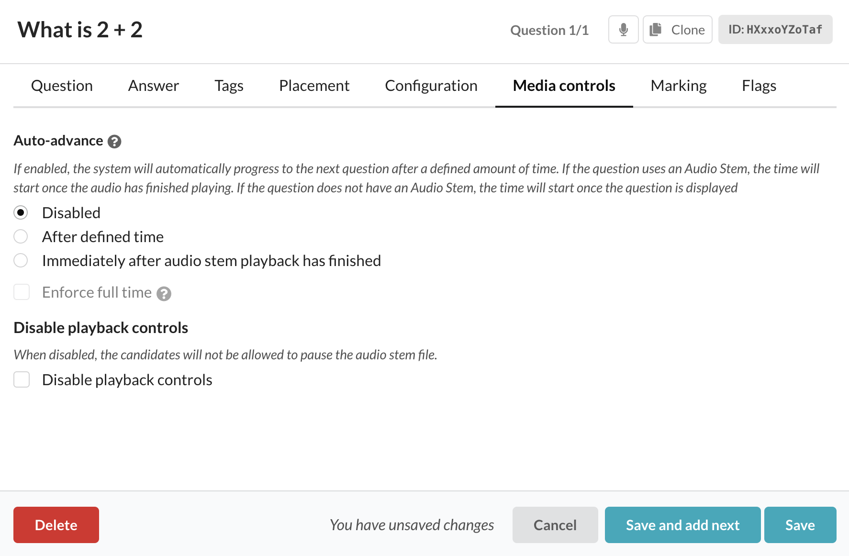This screenshot has width=849, height=556.
Task: Open the Marking tab
Action: tap(678, 86)
